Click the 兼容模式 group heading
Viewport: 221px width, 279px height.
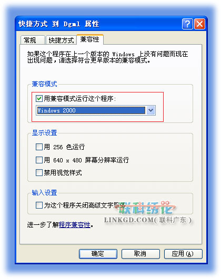44,84
